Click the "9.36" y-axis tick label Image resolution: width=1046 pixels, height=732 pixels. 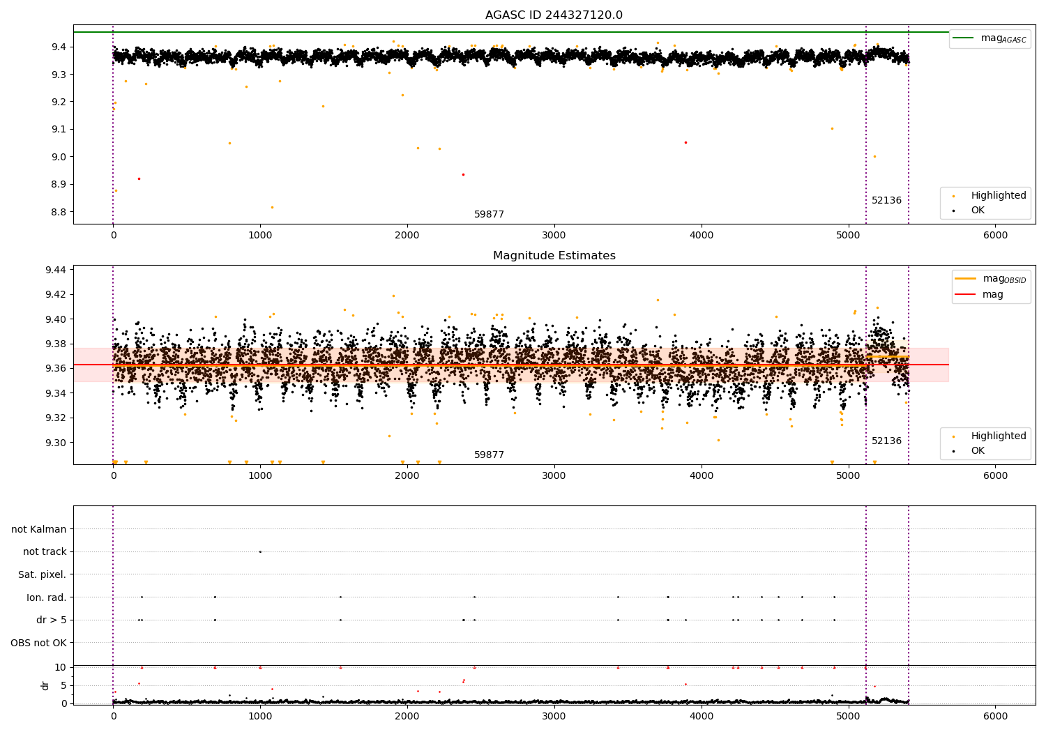[56, 368]
